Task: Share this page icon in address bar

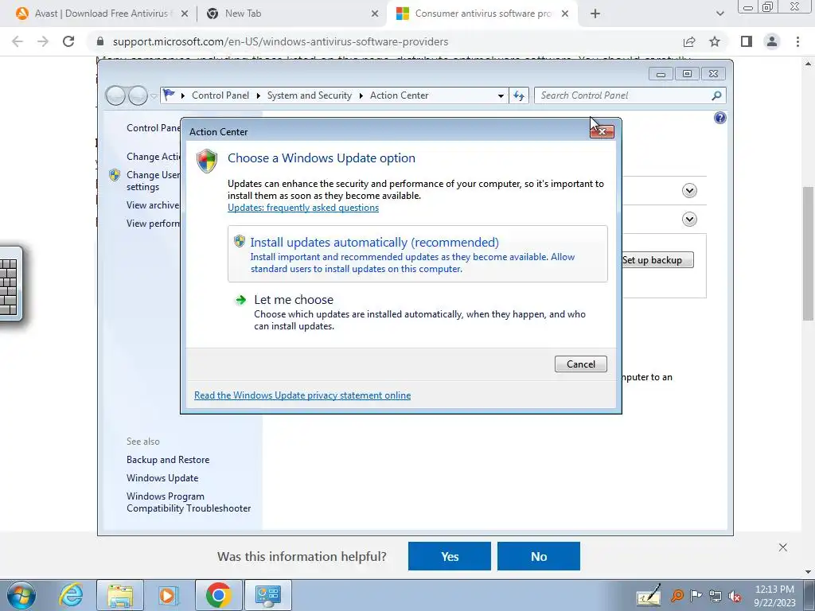Action: [x=689, y=41]
